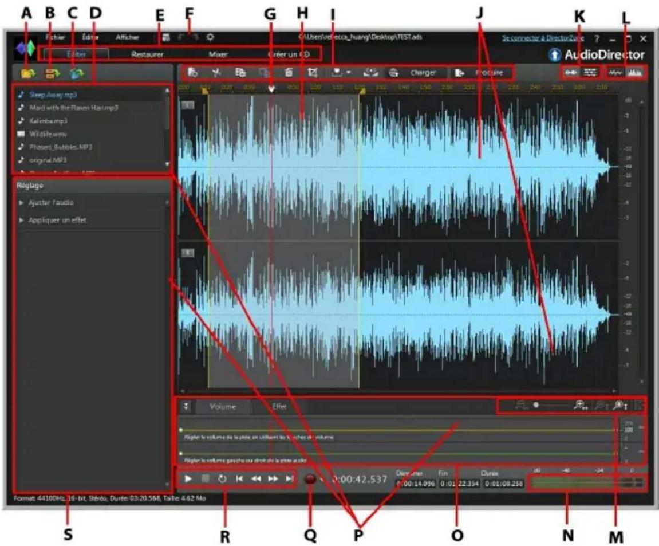Click the go to start button
The image size is (659, 546).
pos(239,478)
